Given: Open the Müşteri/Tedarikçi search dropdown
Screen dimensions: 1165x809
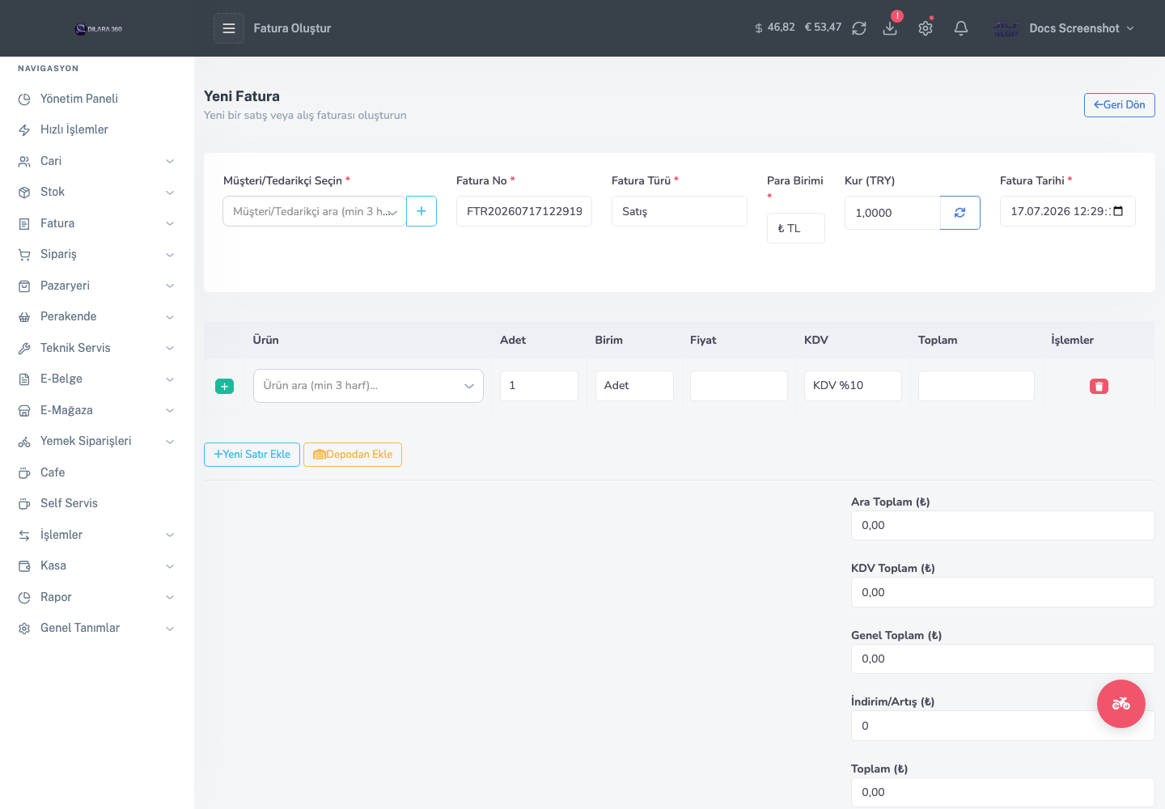Looking at the screenshot, I should [x=315, y=211].
